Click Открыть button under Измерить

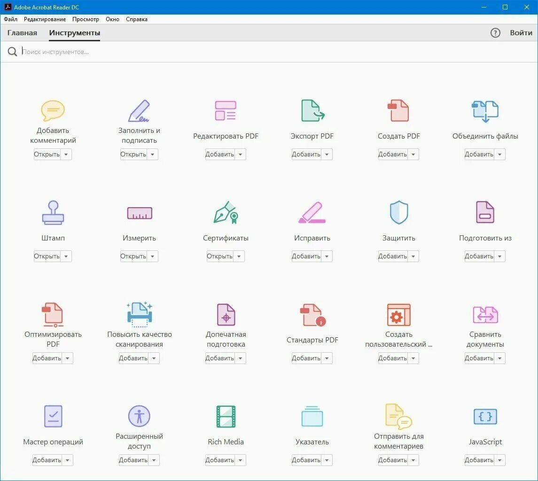point(133,256)
